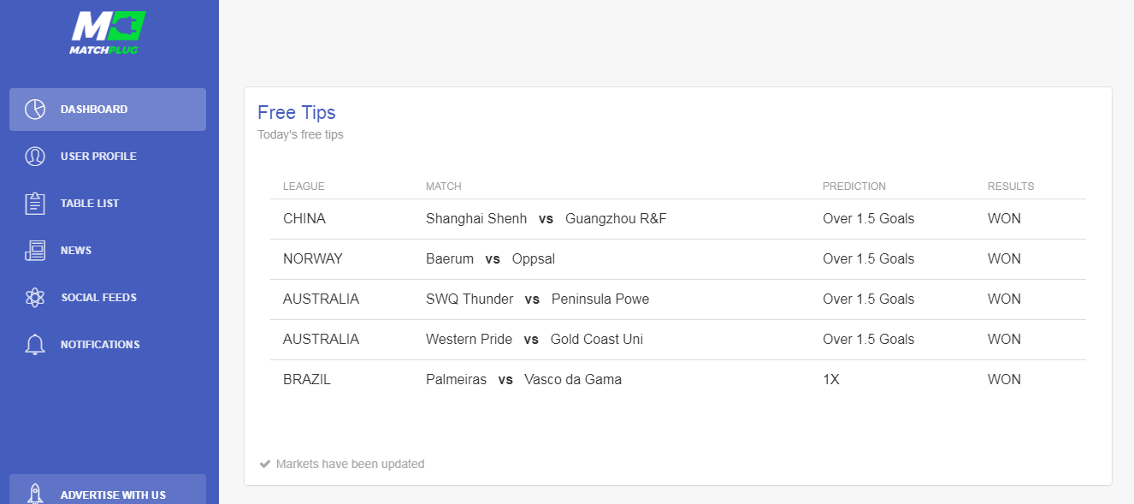Click WON result for Baerum match

coord(1004,259)
